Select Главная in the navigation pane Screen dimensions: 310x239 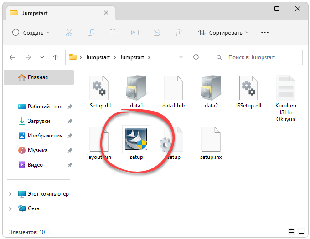tap(39, 77)
